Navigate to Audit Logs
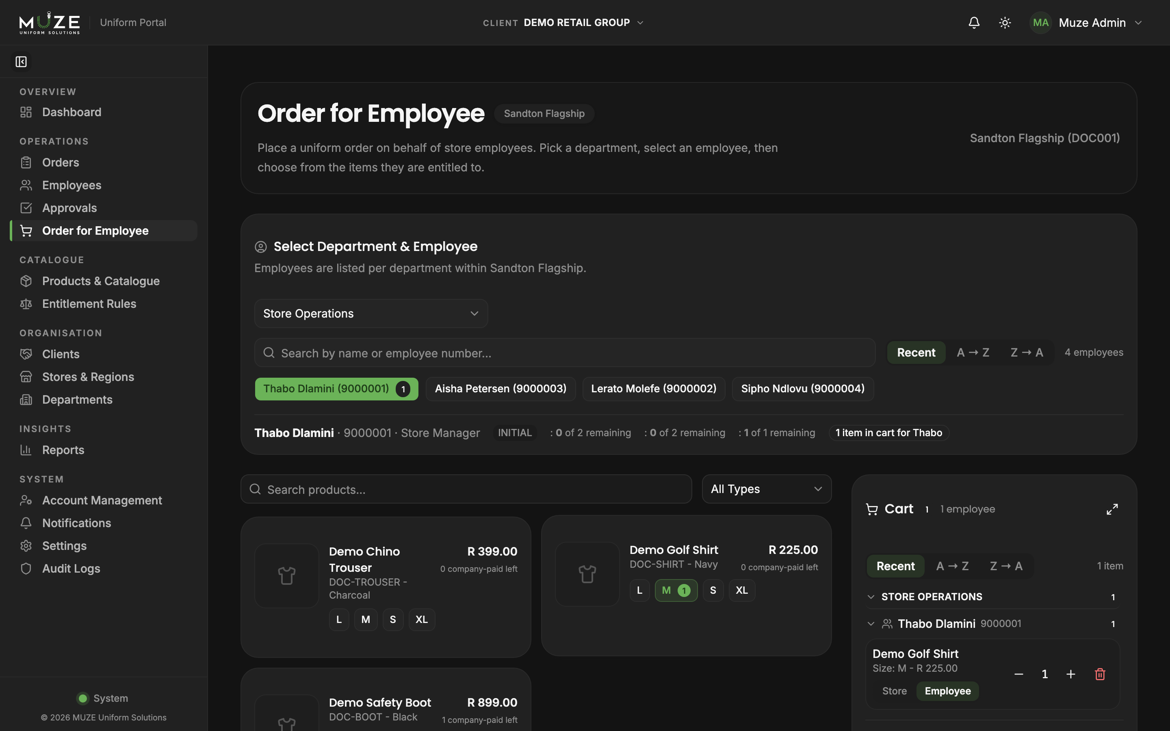The image size is (1170, 731). (x=104, y=568)
